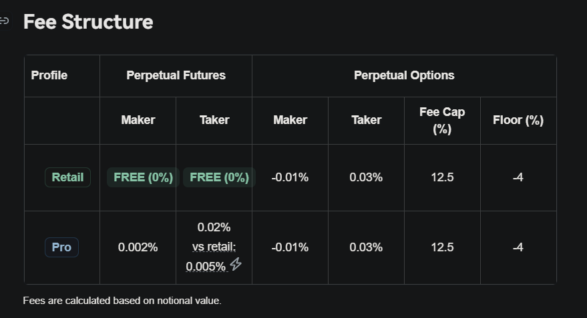This screenshot has width=587, height=318.
Task: Click the Profile column header
Action: (49, 75)
